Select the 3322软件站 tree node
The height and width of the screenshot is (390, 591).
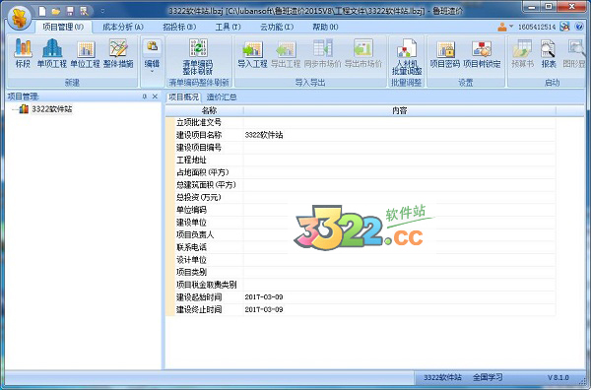[52, 109]
